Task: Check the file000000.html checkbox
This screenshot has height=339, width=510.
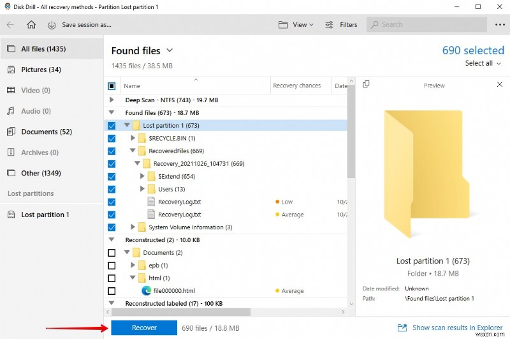Action: [112, 291]
